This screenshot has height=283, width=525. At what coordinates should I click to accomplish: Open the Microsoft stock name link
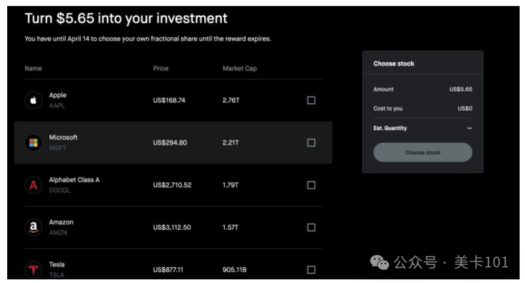pos(63,137)
